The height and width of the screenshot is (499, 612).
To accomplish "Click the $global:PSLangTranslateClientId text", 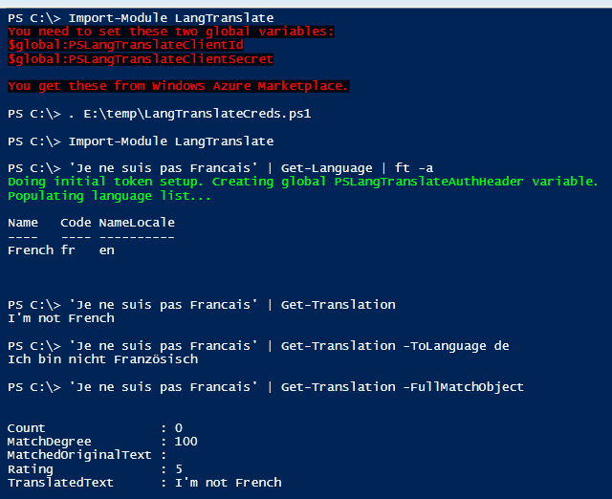I will coord(125,45).
